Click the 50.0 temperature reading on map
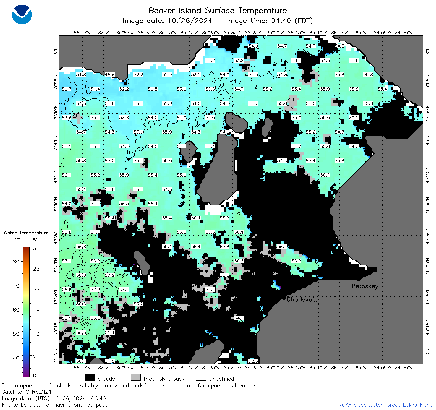The width and height of the screenshot is (436, 410). pyautogui.click(x=296, y=60)
